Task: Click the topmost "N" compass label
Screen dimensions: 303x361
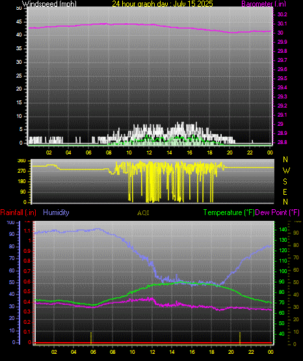Action: pos(285,159)
